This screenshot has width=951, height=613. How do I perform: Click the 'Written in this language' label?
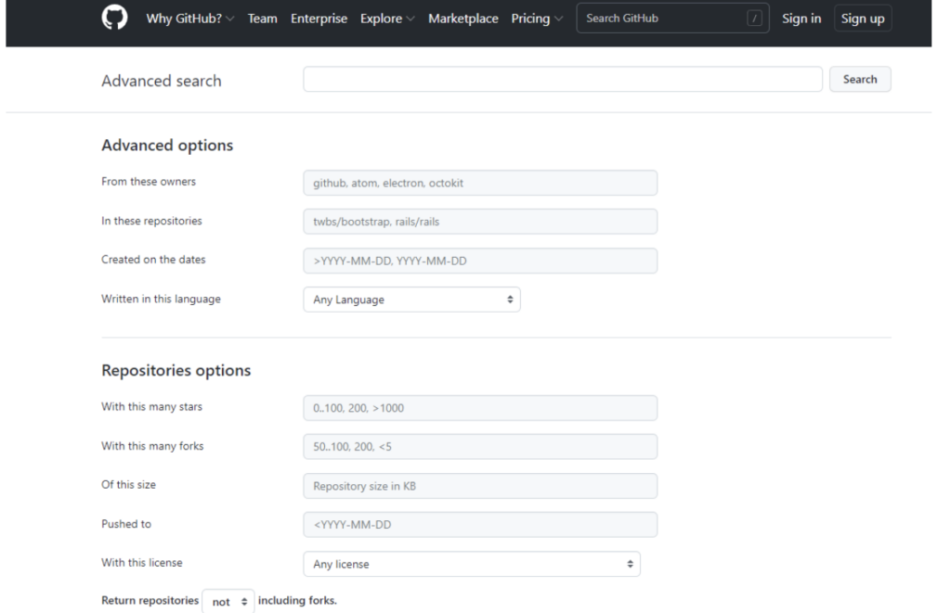coord(161,300)
